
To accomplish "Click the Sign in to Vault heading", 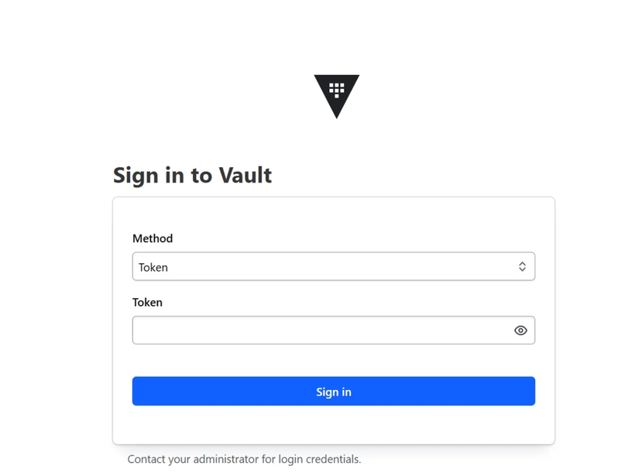I will (192, 176).
